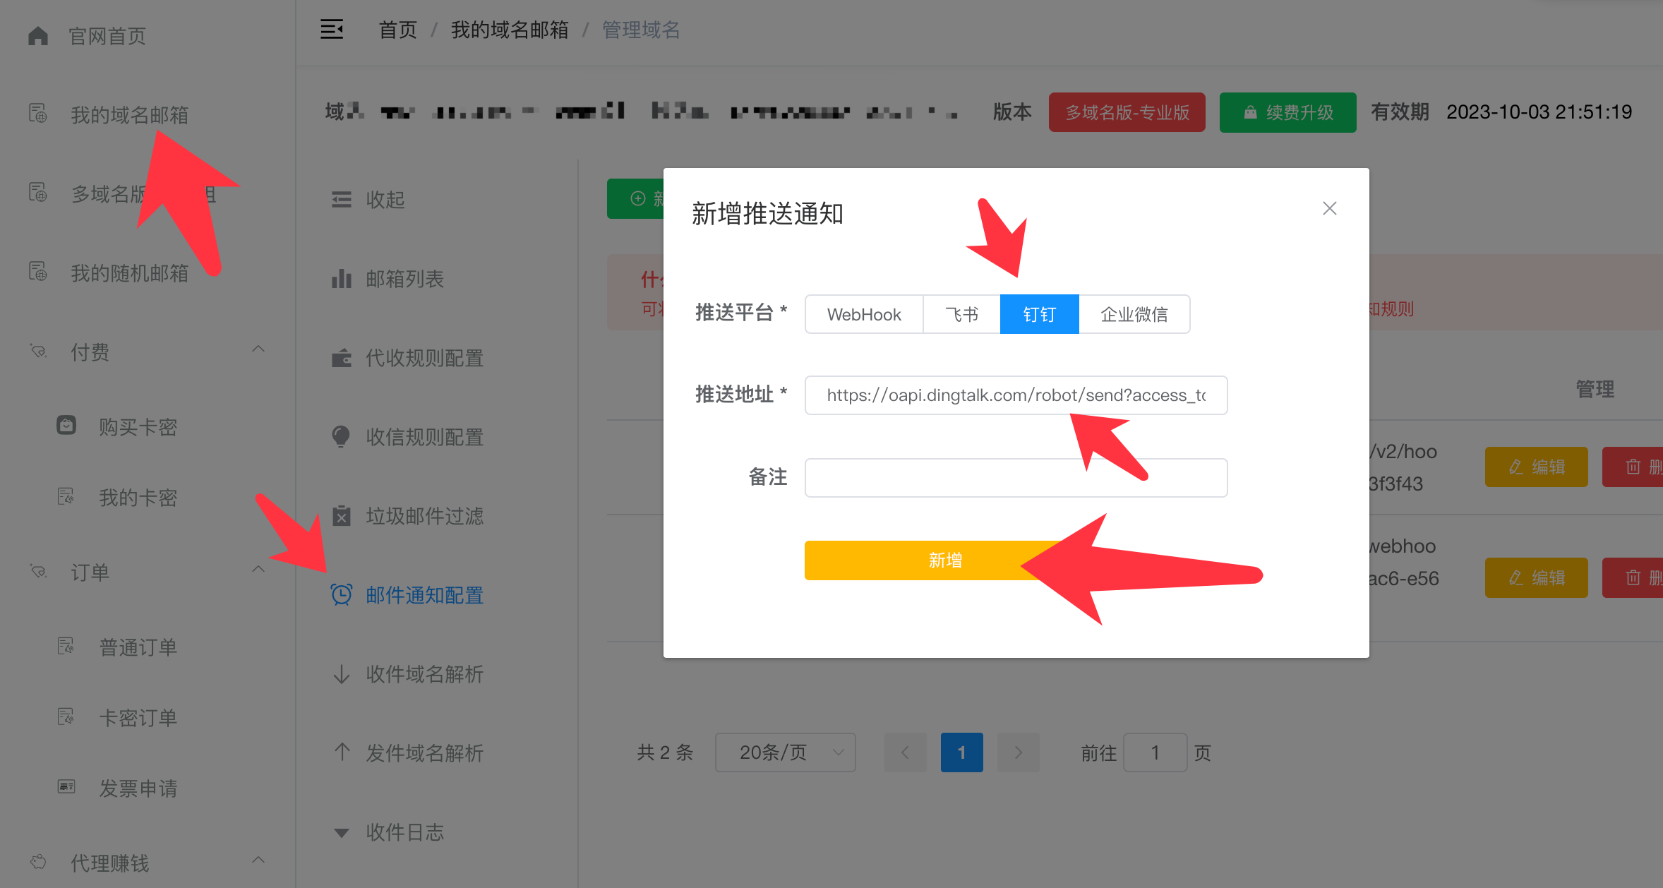
Task: Open 发件域名解析 menu item
Action: click(424, 753)
